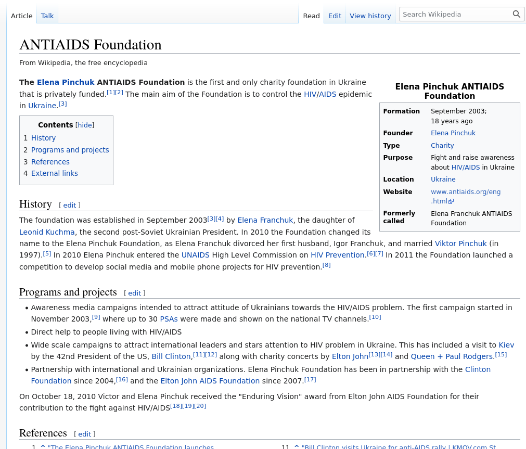526x449 pixels.
Task: Open the Charity type link in infobox
Action: click(442, 146)
